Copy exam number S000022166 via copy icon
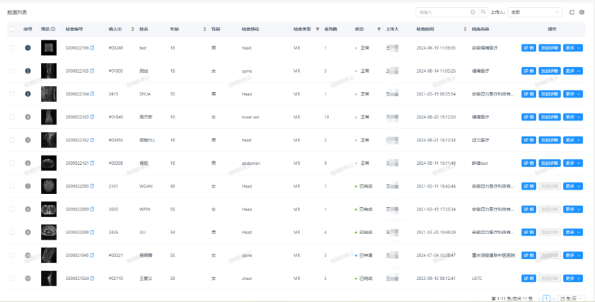The width and height of the screenshot is (595, 302). (x=92, y=48)
